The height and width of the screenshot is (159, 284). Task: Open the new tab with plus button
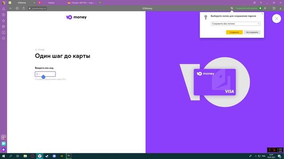point(100,3)
